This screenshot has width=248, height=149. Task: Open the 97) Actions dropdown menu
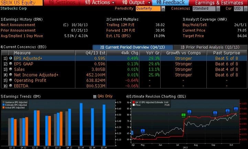[x=100, y=3]
